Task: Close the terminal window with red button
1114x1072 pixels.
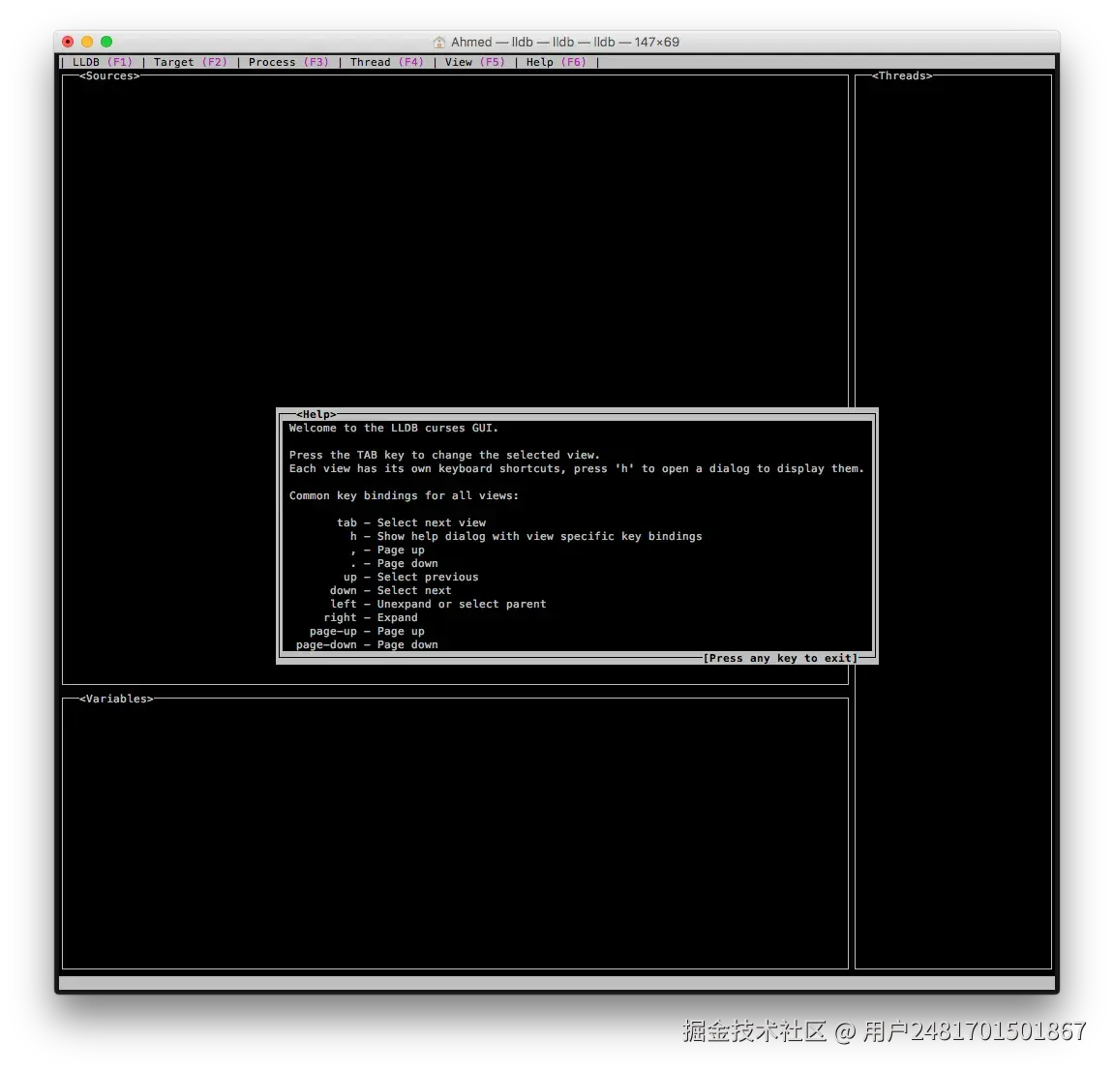Action: 68,42
